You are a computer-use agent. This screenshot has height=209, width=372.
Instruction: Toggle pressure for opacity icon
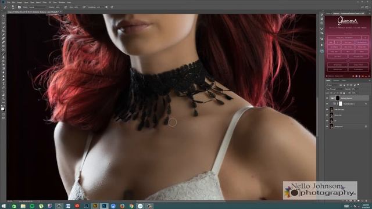pyautogui.click(x=65, y=7)
